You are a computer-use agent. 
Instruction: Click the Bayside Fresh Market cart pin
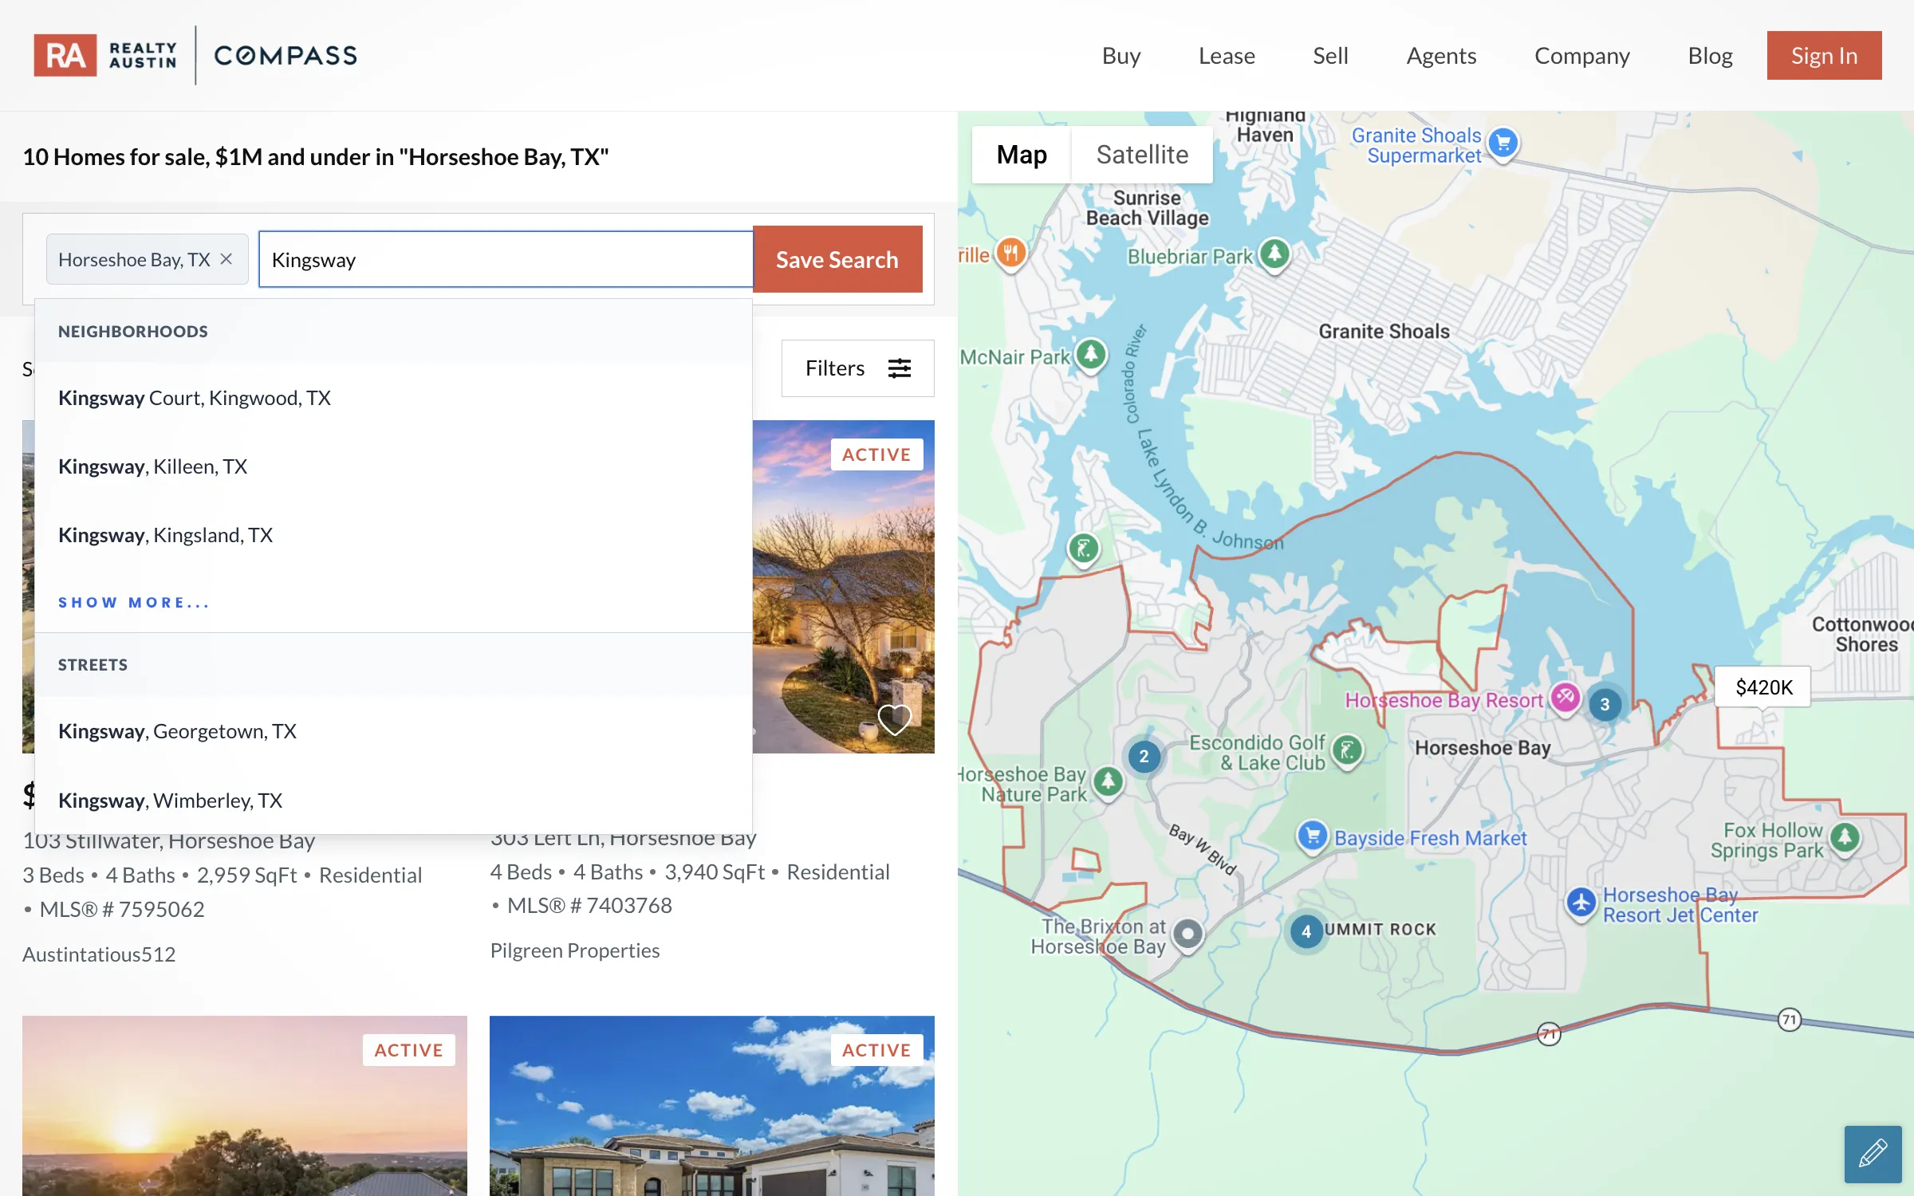tap(1313, 836)
